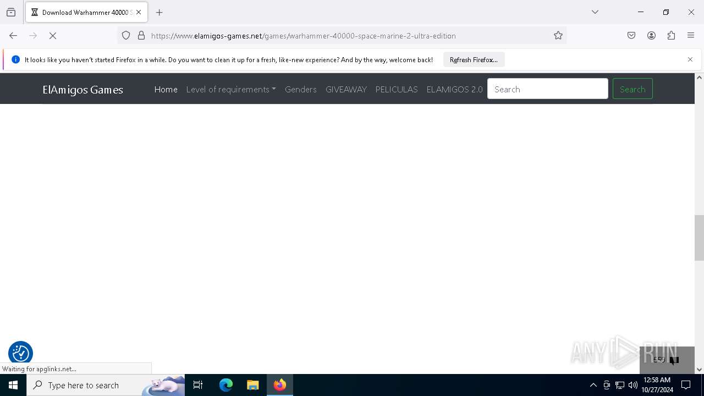Image resolution: width=704 pixels, height=396 pixels.
Task: Save page to Pocket
Action: point(631,35)
